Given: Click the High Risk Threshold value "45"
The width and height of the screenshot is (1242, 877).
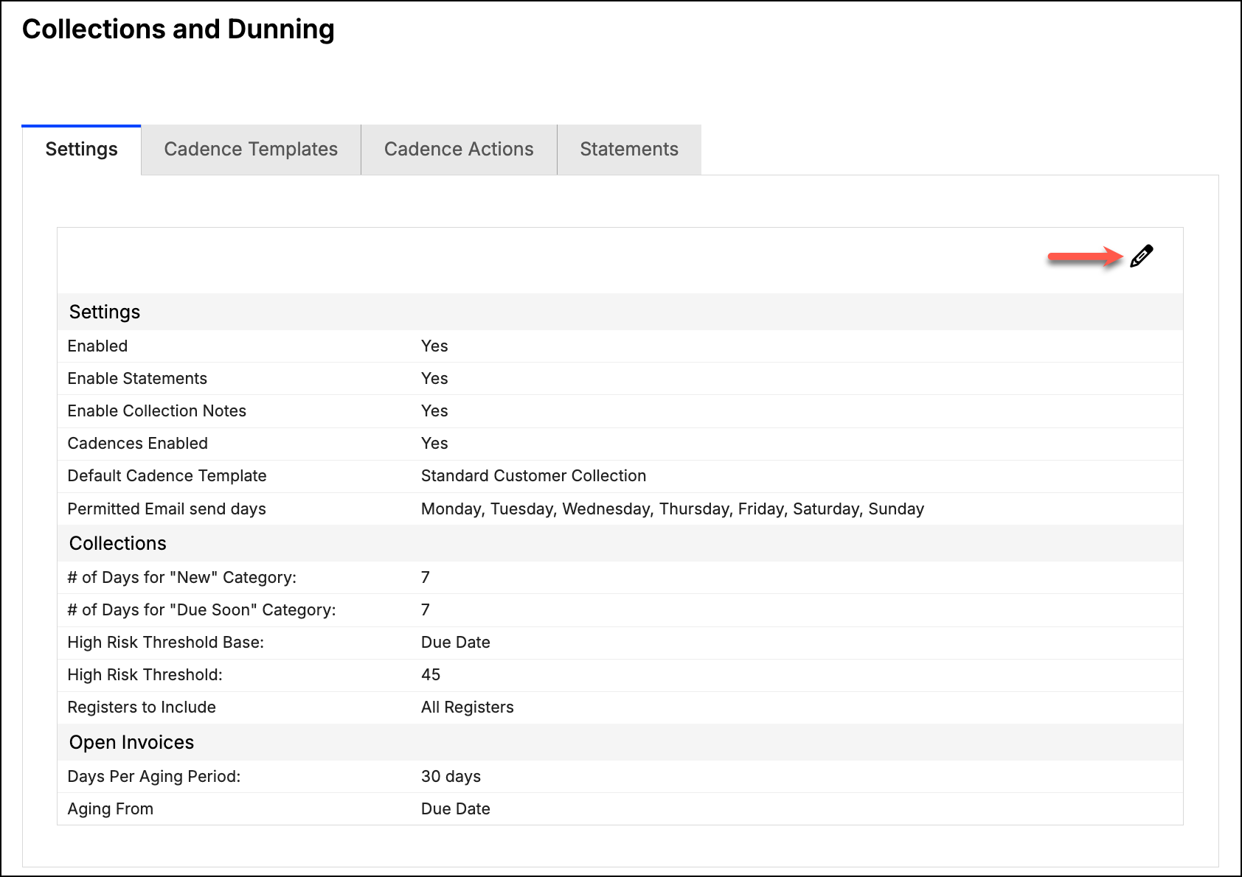Looking at the screenshot, I should 431,674.
